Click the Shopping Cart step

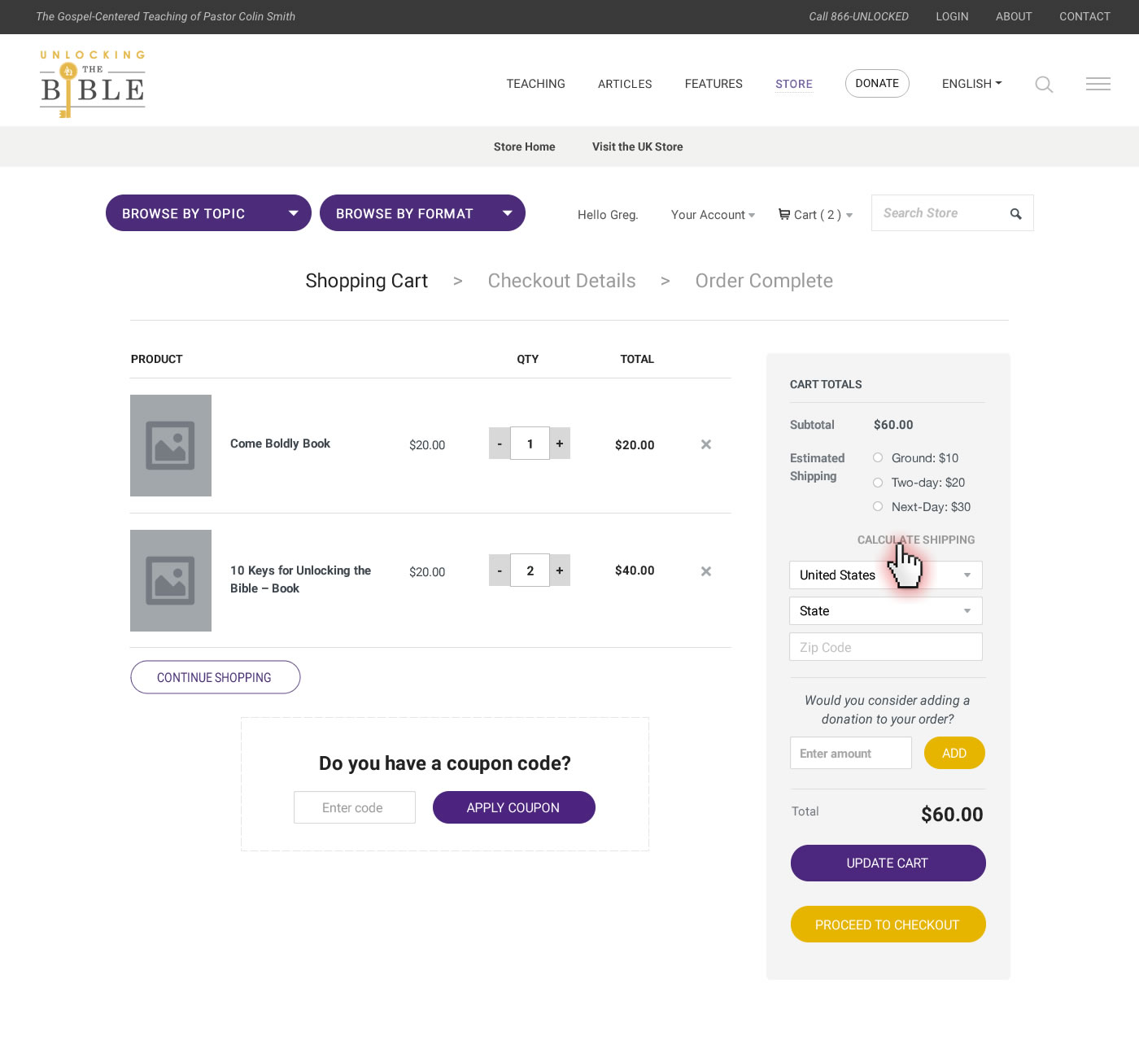tap(367, 281)
